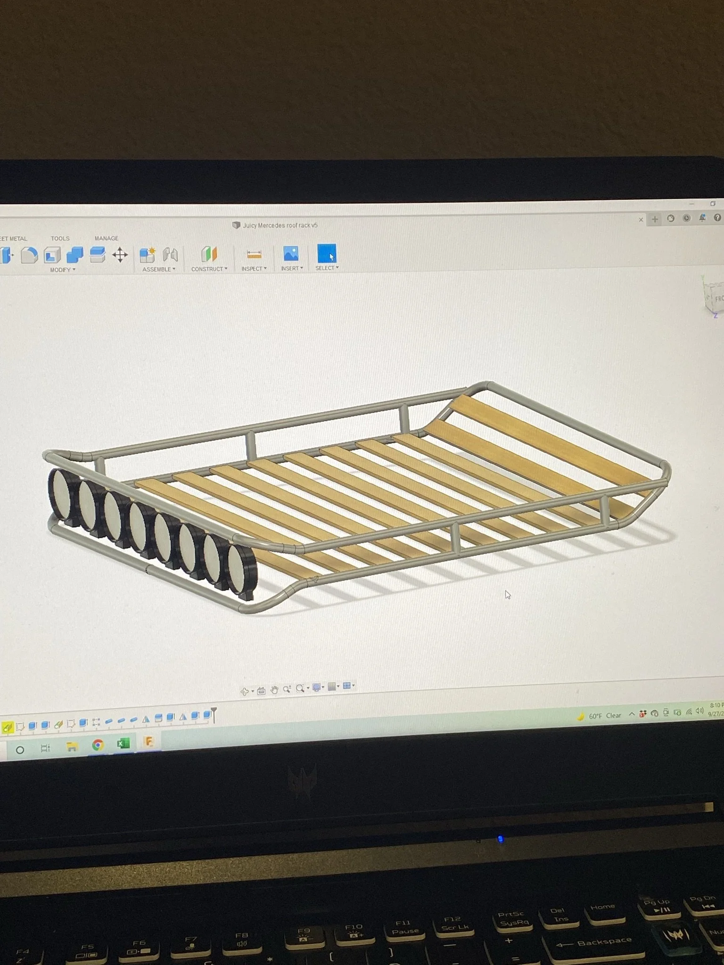
Task: Open the Viewports dropdown arrow
Action: [354, 686]
